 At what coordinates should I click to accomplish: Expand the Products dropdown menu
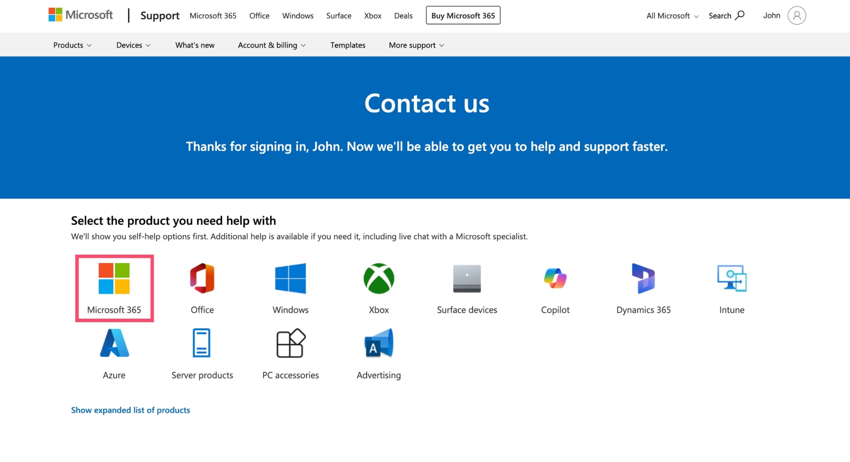72,45
